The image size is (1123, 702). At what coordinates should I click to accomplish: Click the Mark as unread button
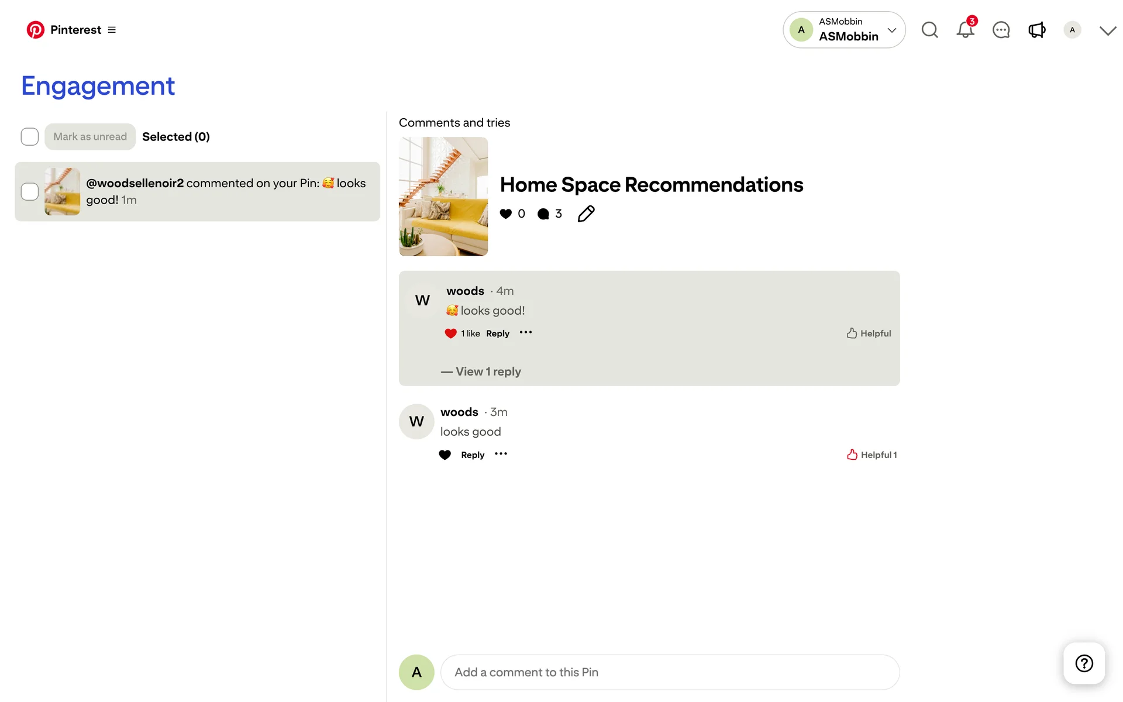tap(90, 137)
